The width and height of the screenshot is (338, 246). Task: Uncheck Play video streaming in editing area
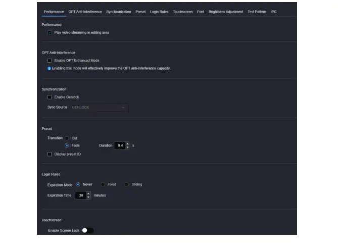(50, 32)
